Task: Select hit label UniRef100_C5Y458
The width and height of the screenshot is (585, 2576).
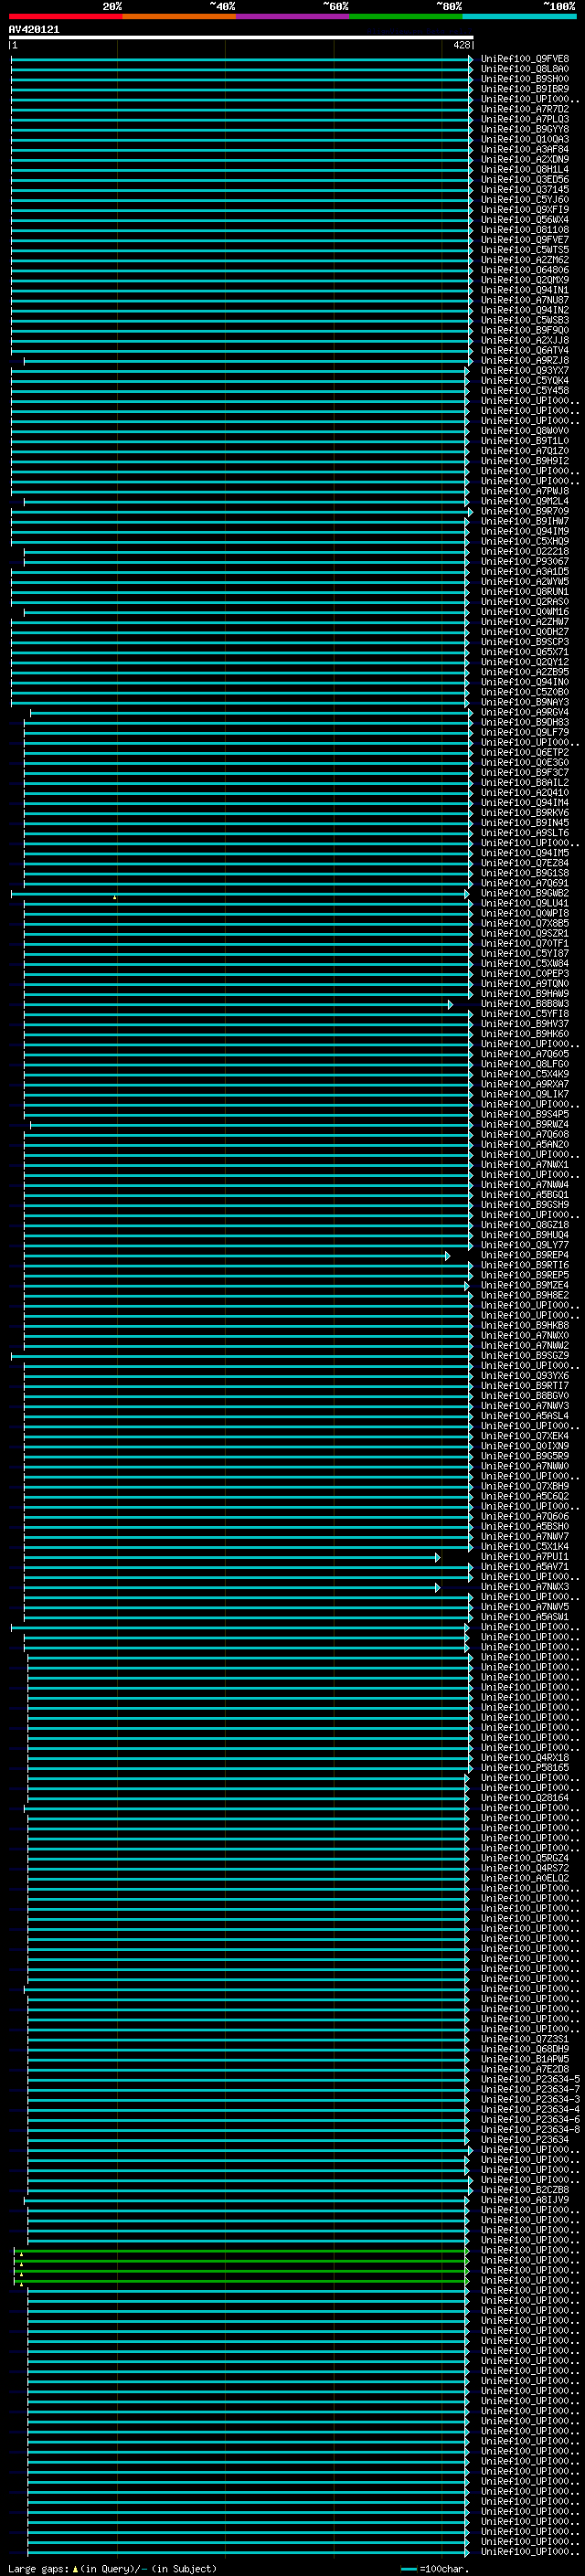Action: coord(525,391)
